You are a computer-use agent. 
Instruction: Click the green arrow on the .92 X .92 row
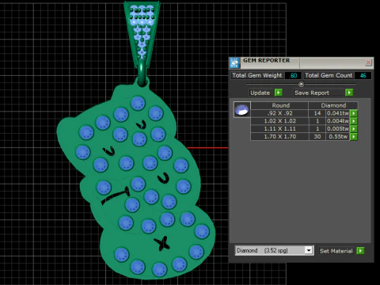tap(354, 113)
